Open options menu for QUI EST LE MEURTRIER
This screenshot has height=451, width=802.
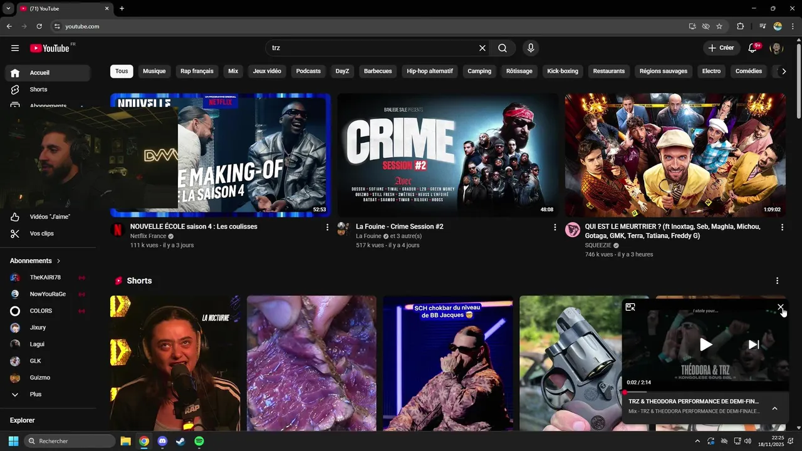pyautogui.click(x=782, y=227)
